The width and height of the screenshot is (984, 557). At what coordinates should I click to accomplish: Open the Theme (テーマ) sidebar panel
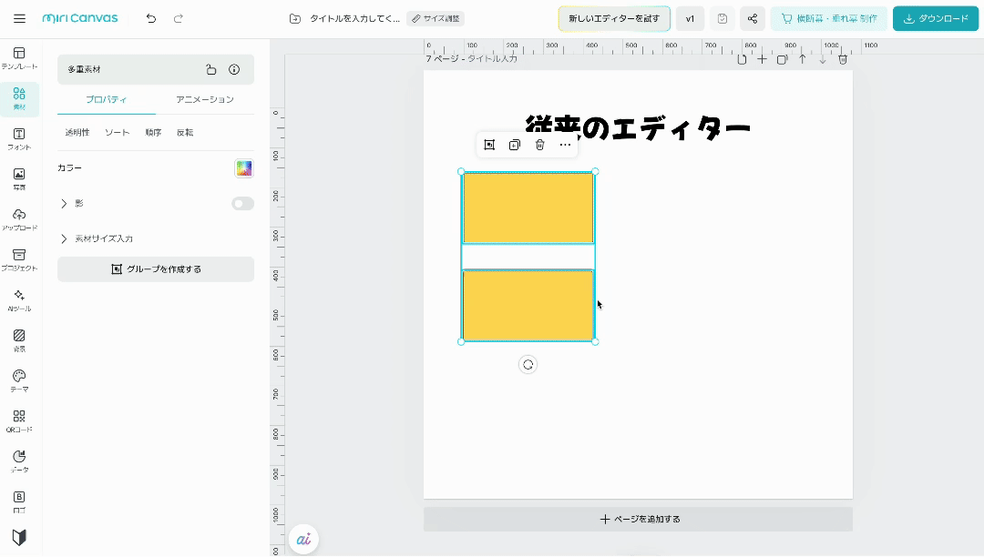[19, 381]
